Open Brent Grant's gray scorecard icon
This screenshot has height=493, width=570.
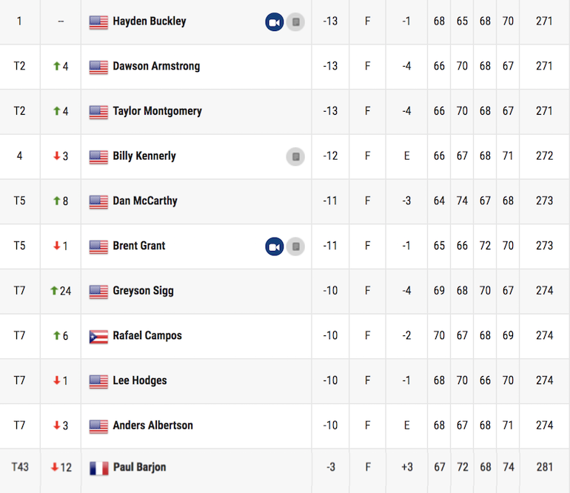point(295,246)
